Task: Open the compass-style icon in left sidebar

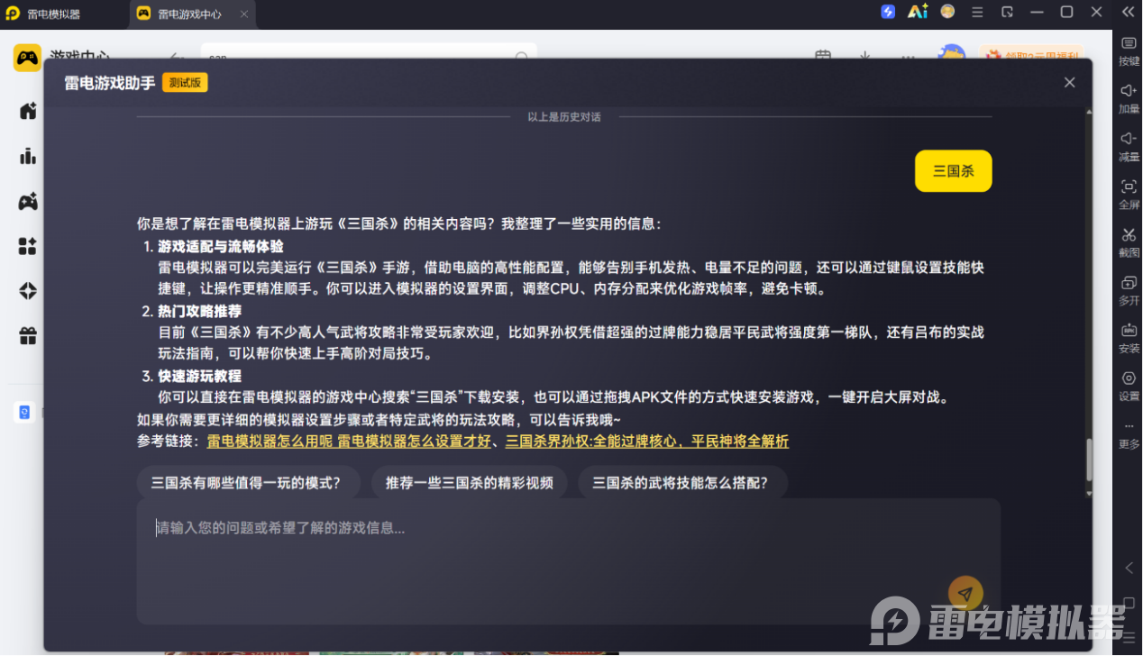Action: click(x=28, y=291)
